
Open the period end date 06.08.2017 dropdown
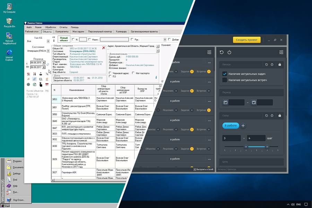coord(44,67)
